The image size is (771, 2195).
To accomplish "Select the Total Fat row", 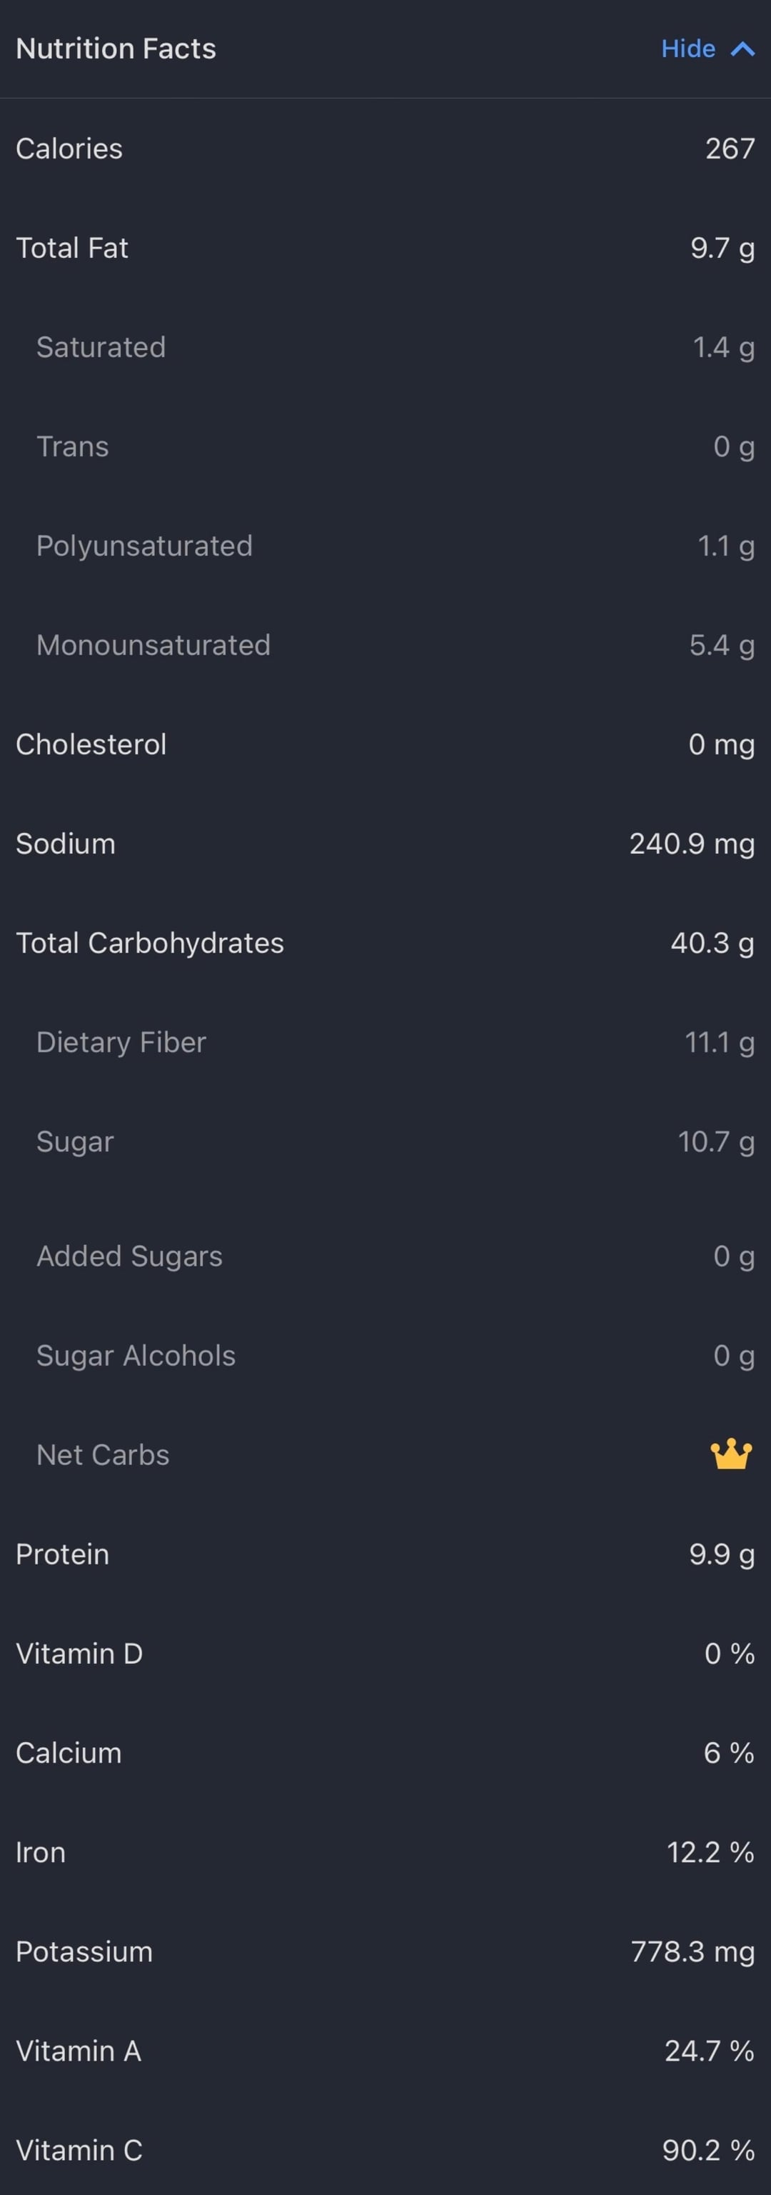I will (72, 248).
